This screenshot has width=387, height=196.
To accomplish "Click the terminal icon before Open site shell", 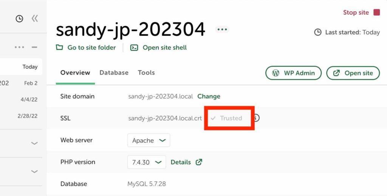I will (x=134, y=47).
